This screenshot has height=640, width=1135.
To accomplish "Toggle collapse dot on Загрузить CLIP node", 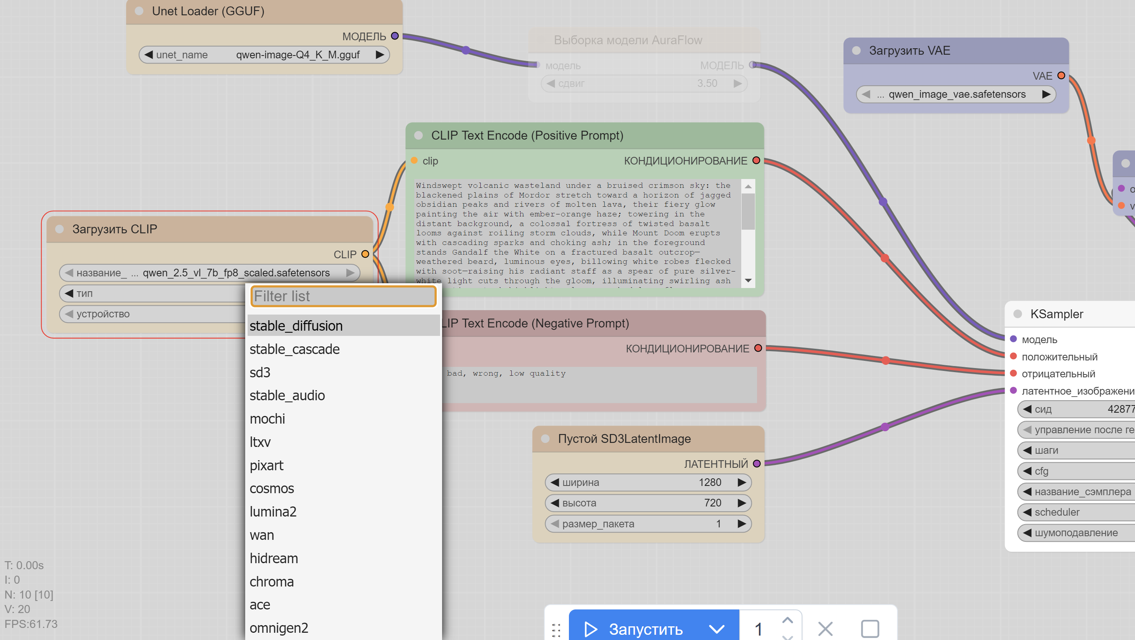I will pos(60,229).
